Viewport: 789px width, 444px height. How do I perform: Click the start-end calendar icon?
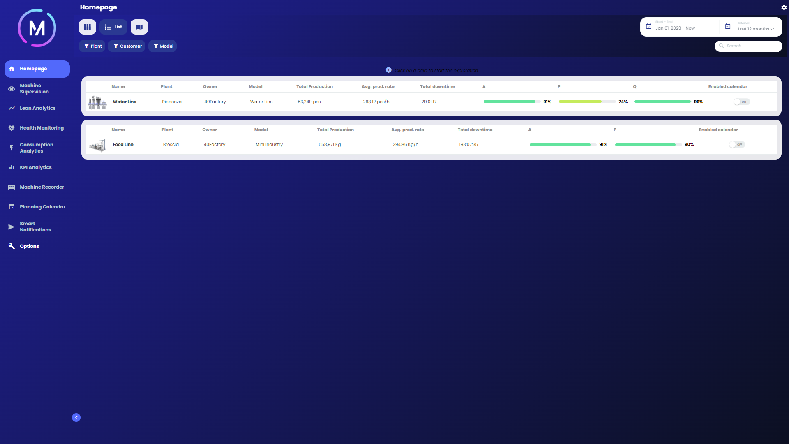648,27
